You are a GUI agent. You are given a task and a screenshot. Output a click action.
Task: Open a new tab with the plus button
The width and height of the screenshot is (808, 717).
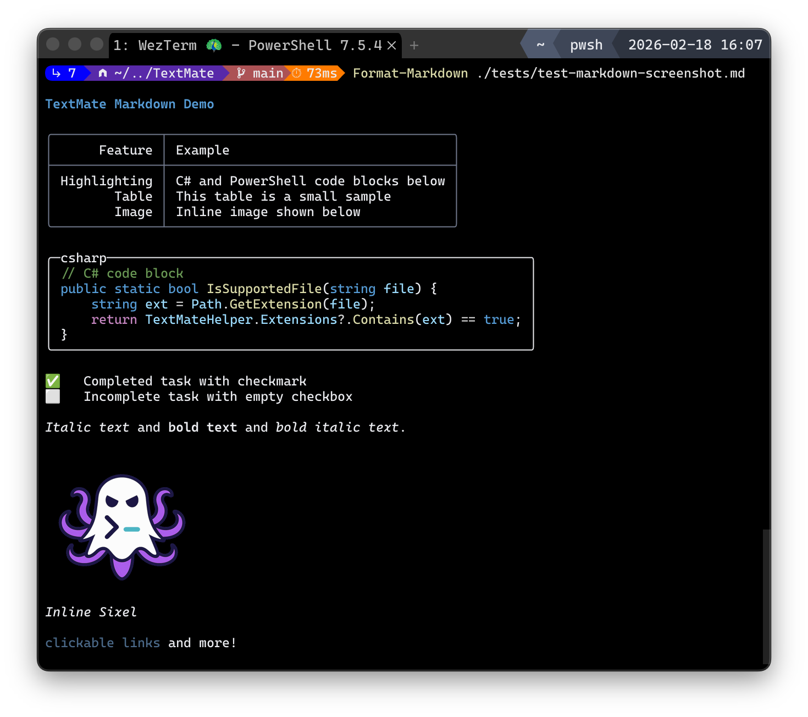[414, 45]
